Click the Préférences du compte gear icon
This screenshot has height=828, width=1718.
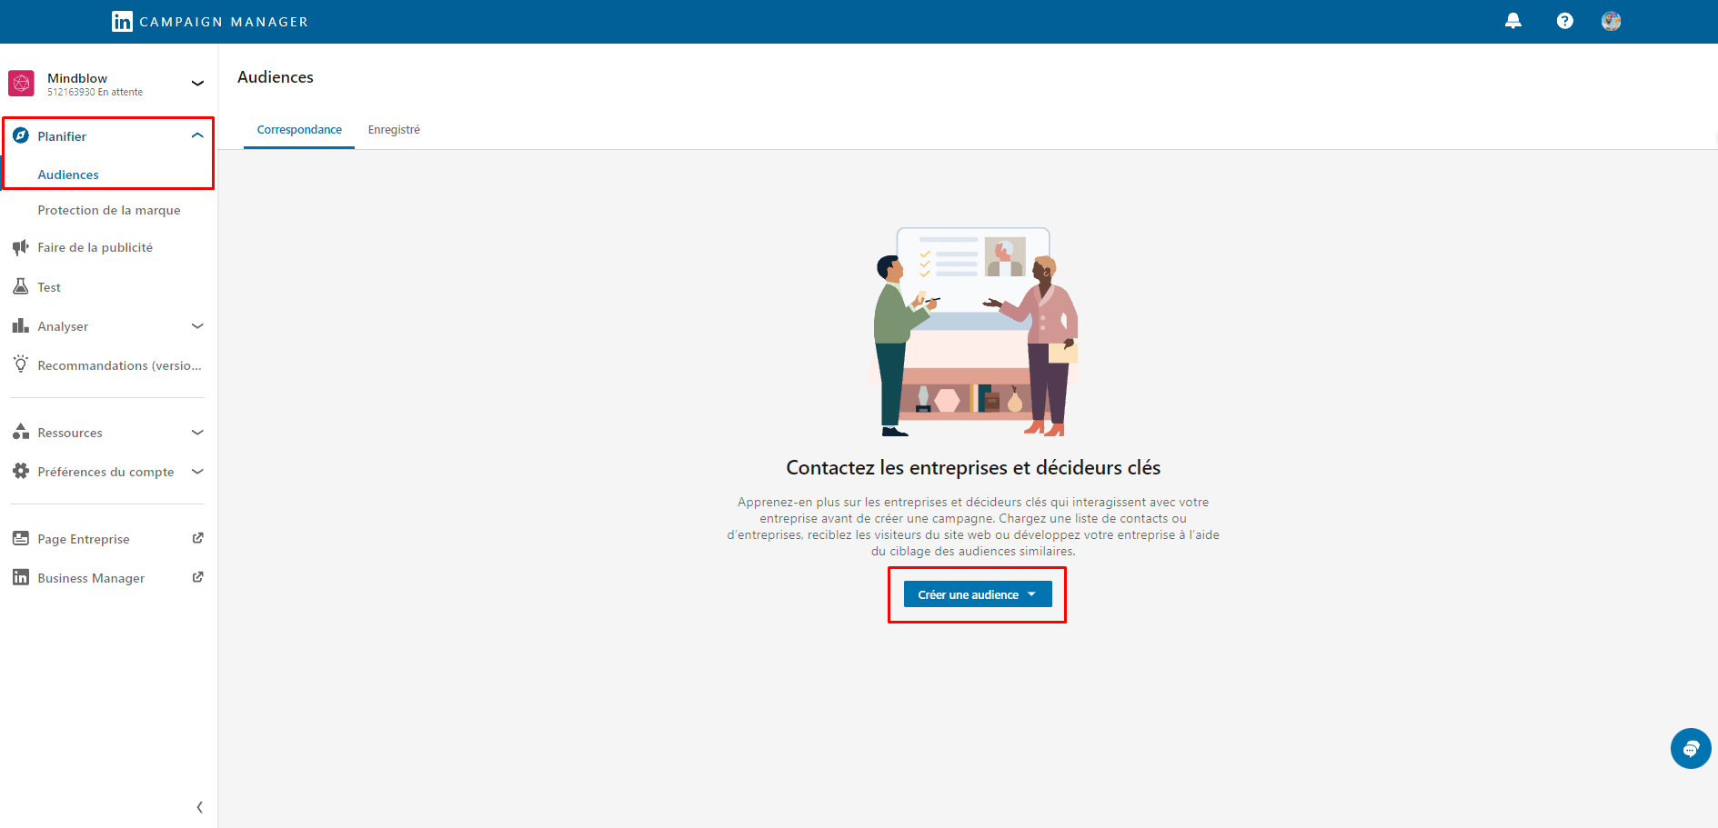tap(21, 471)
